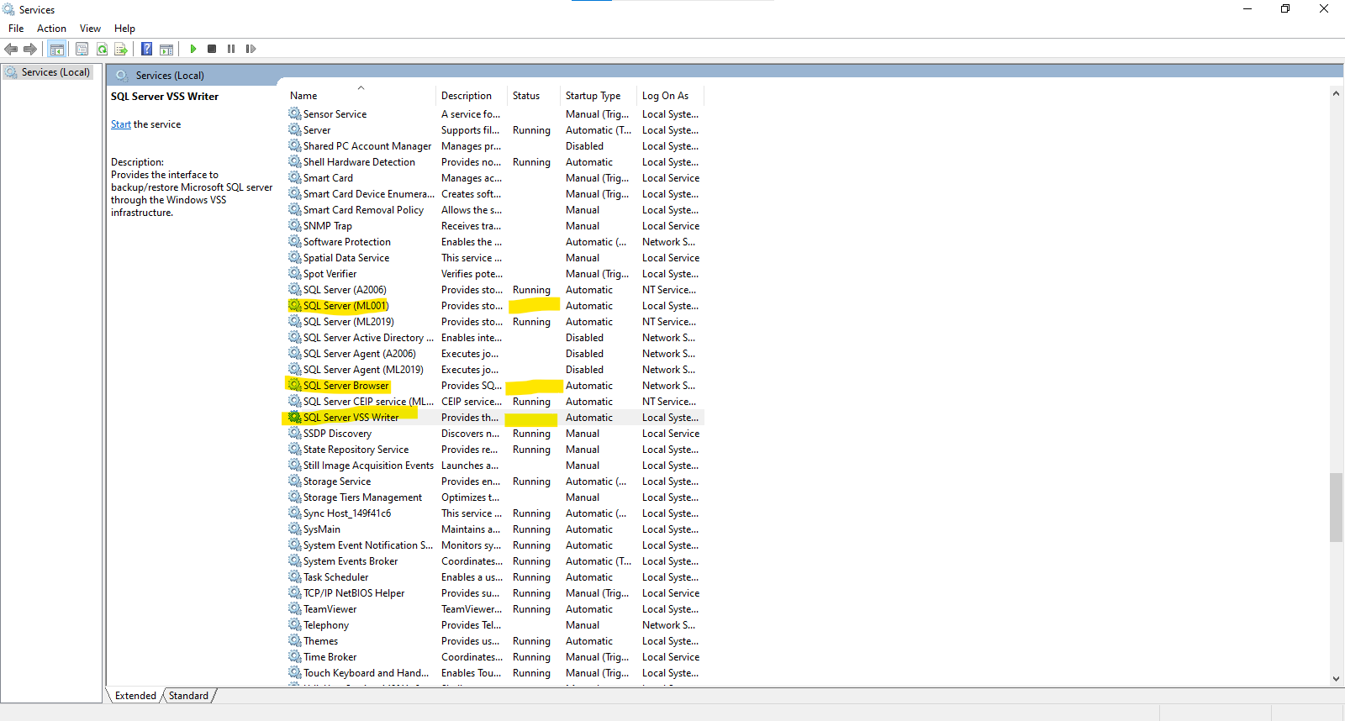Click the gear icon beside SysMain
This screenshot has width=1345, height=721.
click(x=295, y=529)
